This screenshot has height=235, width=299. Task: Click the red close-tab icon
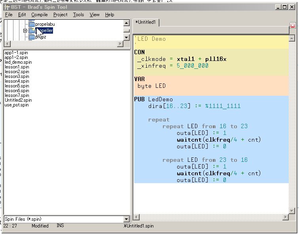293,25
